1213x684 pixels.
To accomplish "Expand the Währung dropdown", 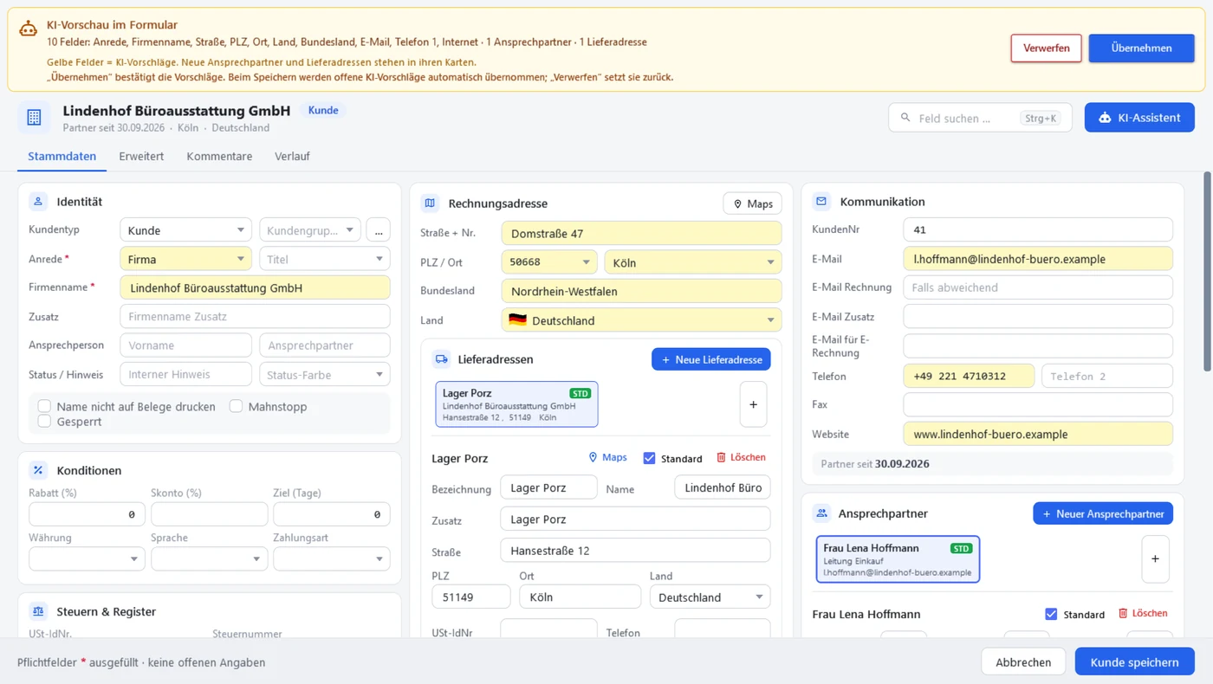I will (x=87, y=559).
